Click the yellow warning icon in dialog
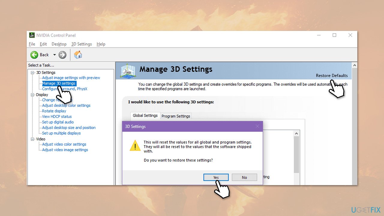Image resolution: width=384 pixels, height=216 pixels. point(135,145)
